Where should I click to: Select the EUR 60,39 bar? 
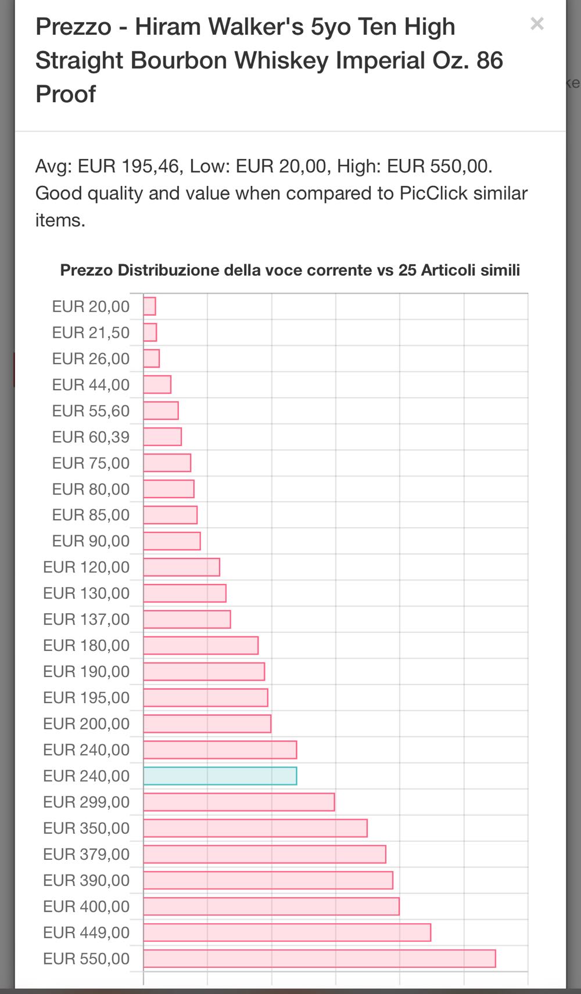(x=163, y=437)
